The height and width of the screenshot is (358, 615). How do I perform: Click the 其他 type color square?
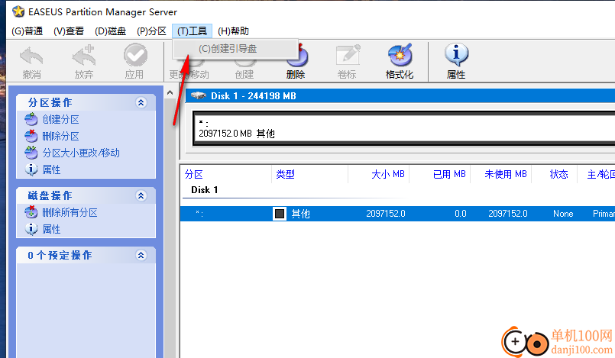(x=280, y=214)
